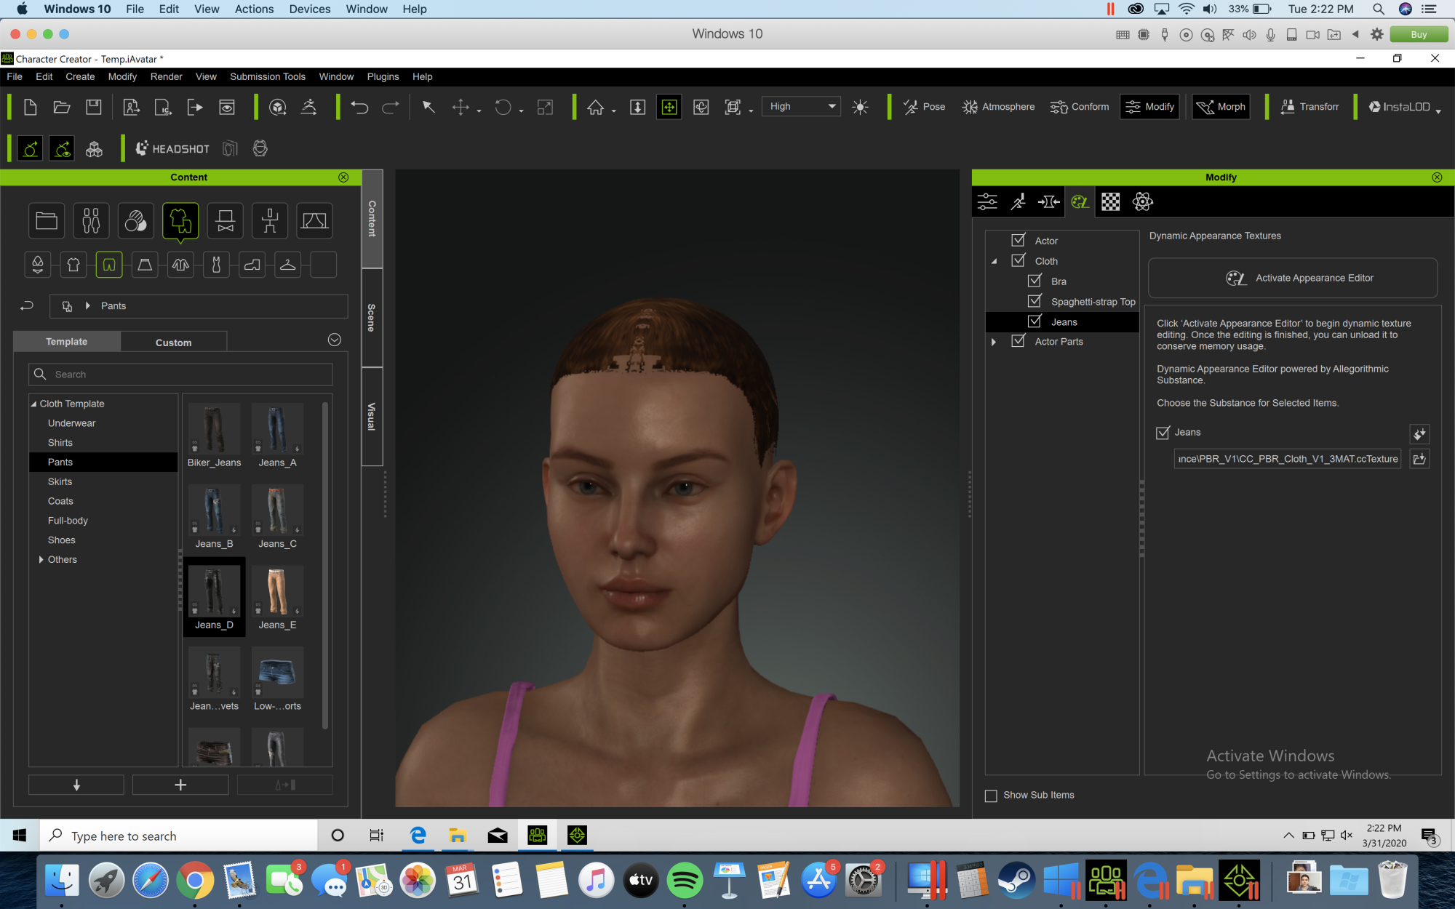Select the Shirt subcategory icon
Image resolution: width=1455 pixels, height=909 pixels.
(73, 265)
